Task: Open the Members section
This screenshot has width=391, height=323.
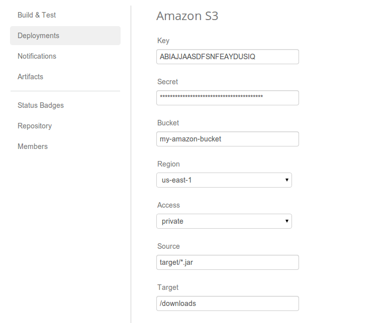Action: (x=33, y=146)
